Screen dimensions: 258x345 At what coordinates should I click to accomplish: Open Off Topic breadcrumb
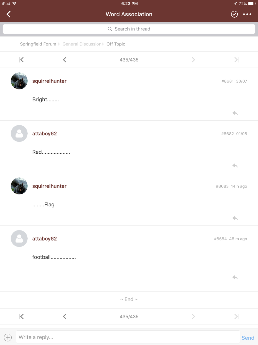(116, 44)
